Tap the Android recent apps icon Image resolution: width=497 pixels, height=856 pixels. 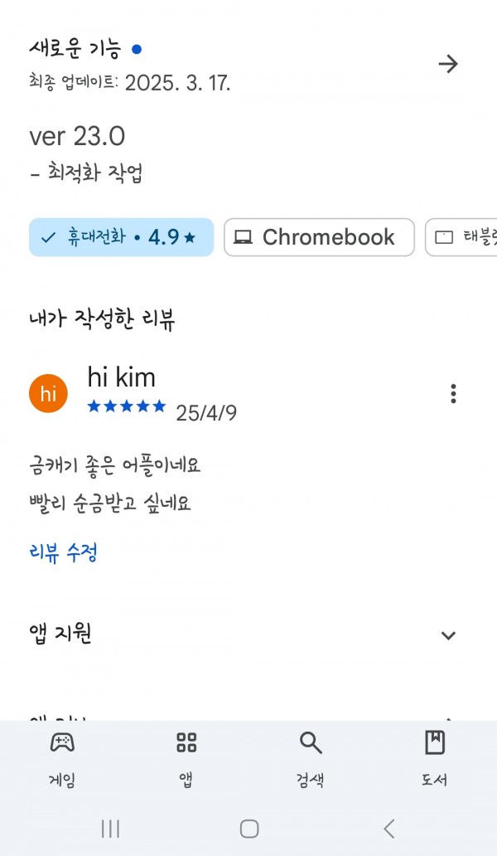111,829
